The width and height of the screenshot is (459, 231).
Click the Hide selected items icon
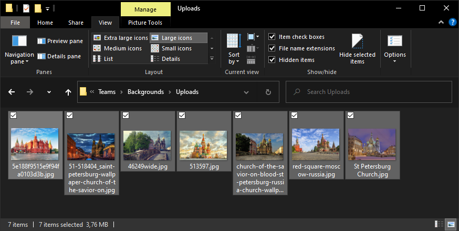357,41
